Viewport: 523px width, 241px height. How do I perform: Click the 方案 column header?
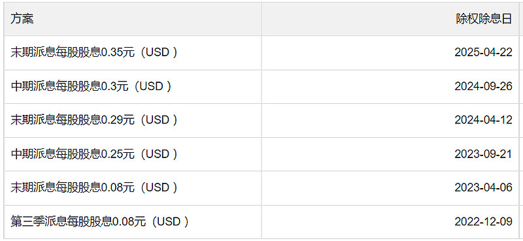point(133,19)
